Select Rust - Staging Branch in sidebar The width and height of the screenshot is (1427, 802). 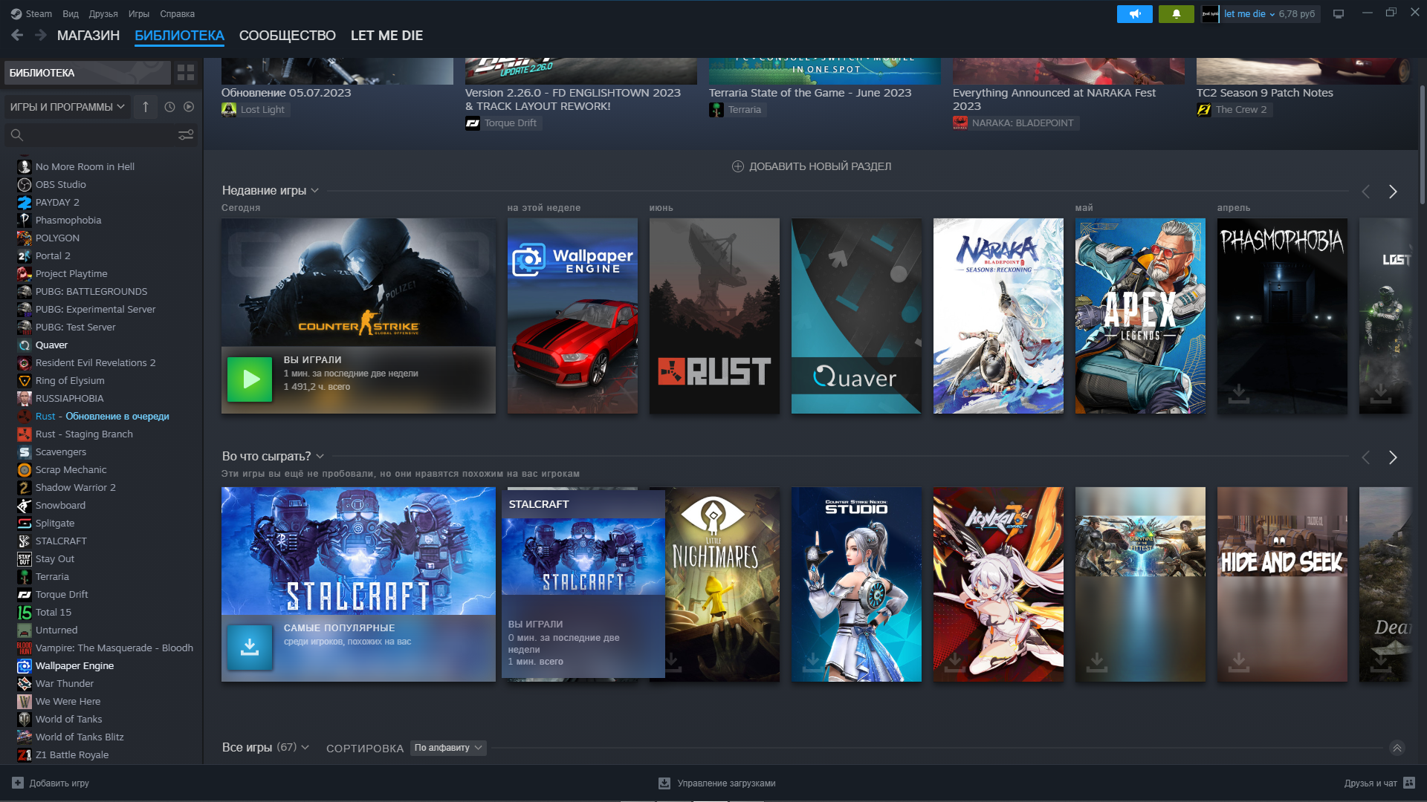click(84, 434)
